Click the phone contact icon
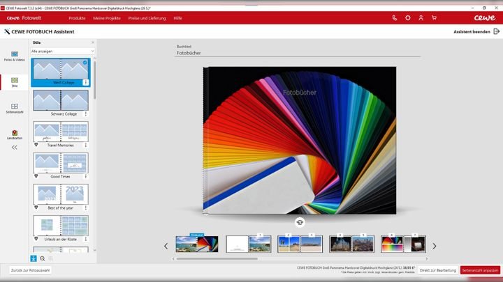The image size is (503, 282). coord(395,17)
